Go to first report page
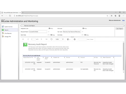126x94 pixels. (x=23, y=39)
